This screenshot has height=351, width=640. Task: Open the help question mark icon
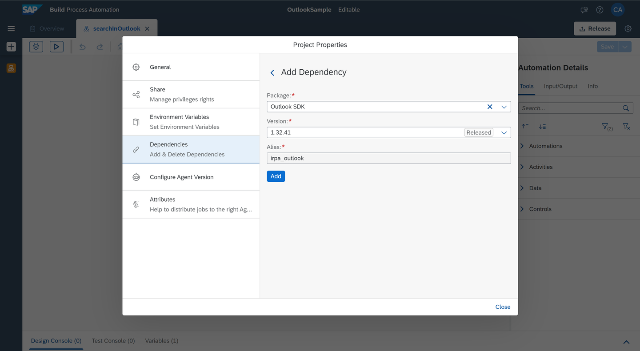[600, 10]
